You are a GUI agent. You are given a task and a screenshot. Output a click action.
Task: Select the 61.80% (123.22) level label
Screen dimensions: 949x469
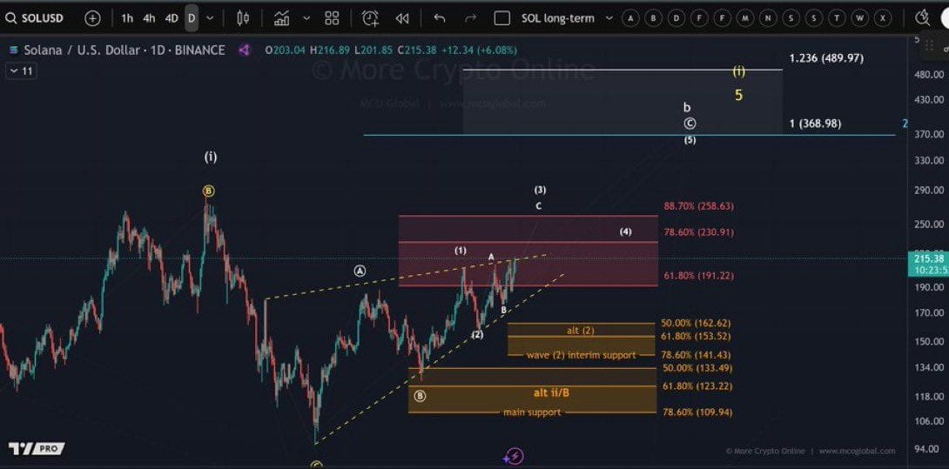697,386
